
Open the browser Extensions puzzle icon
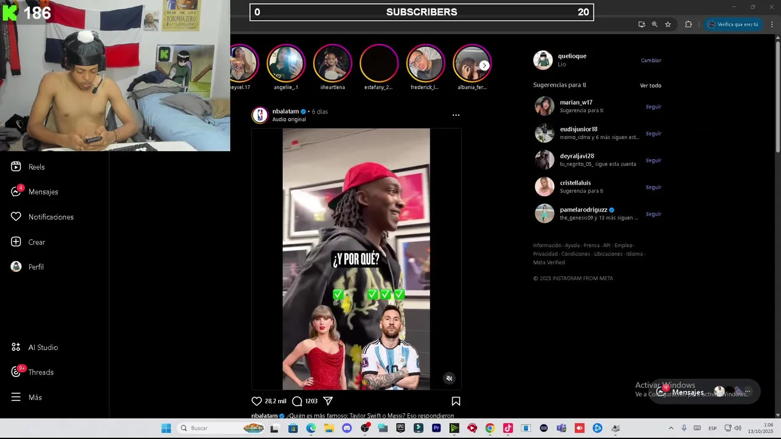[x=688, y=24]
